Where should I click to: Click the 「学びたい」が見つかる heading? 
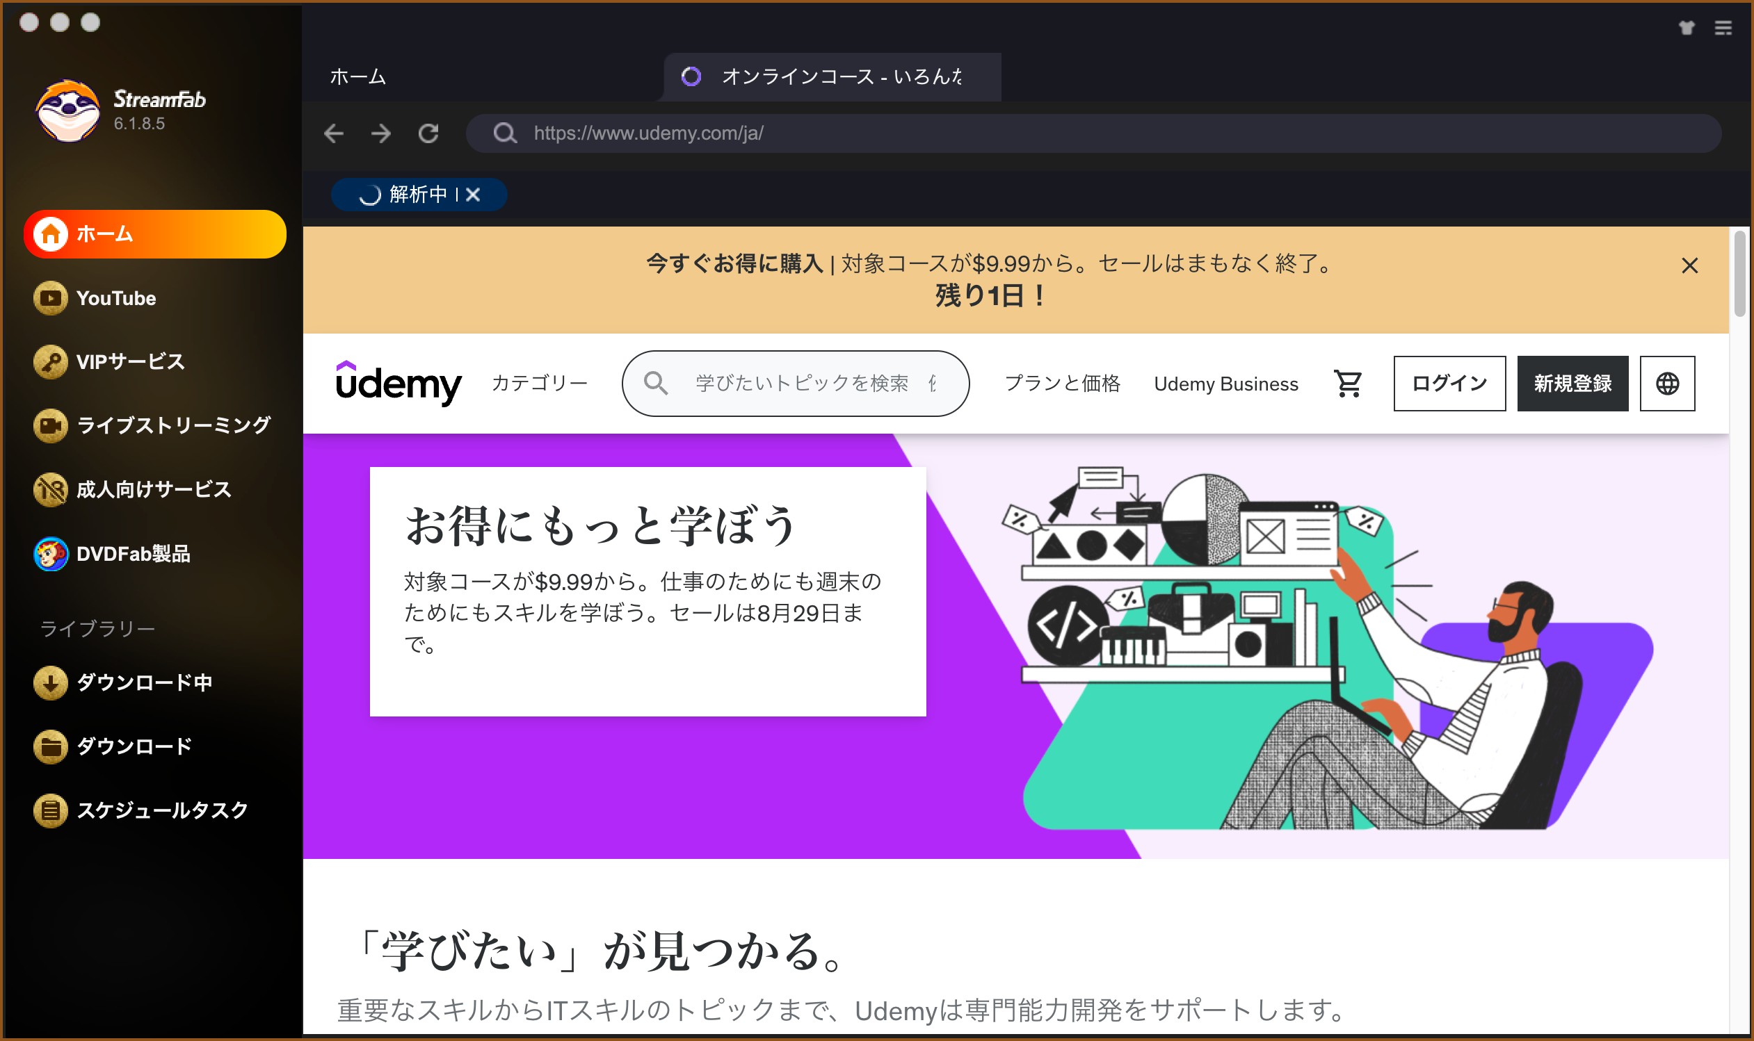[597, 951]
